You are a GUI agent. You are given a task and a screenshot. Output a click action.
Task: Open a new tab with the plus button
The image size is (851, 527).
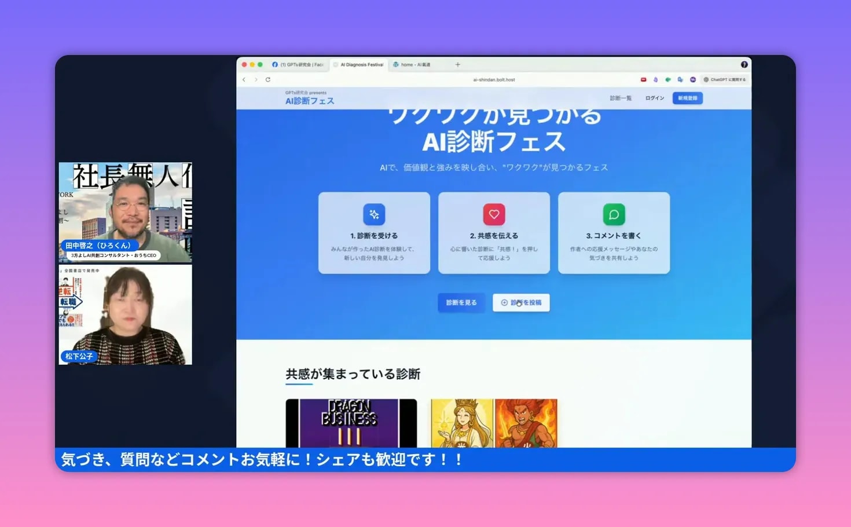pos(457,64)
